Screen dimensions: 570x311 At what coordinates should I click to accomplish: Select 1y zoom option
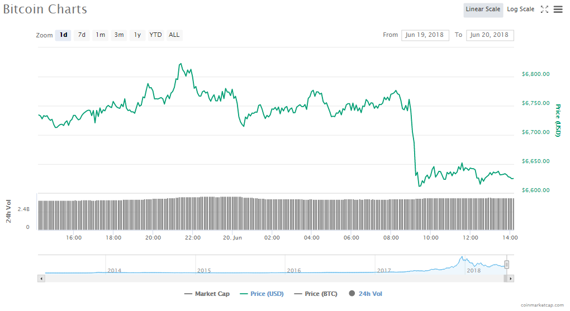[x=137, y=35]
